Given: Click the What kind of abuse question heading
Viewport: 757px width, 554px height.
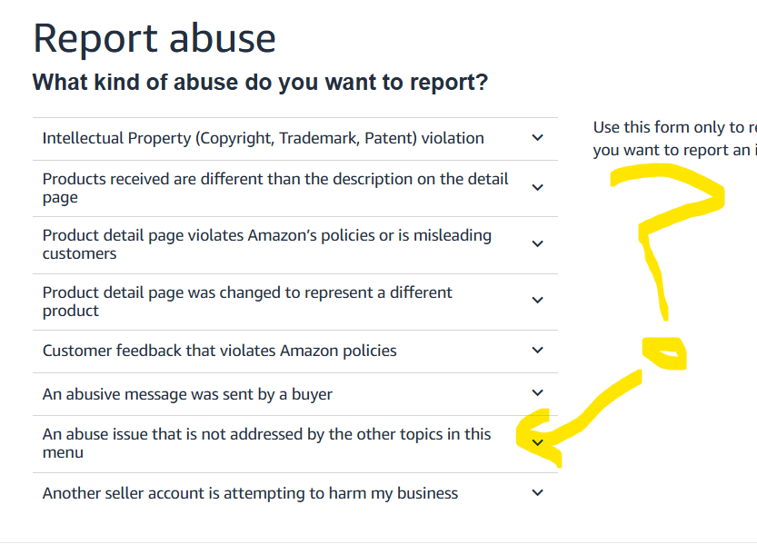Looking at the screenshot, I should (x=260, y=82).
